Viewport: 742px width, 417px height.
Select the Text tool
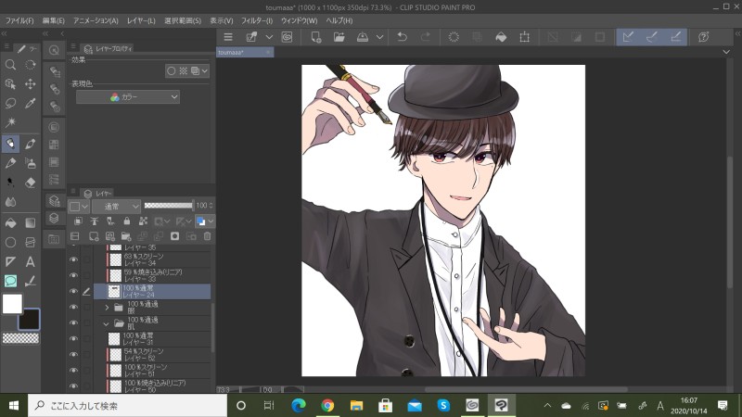pos(31,261)
